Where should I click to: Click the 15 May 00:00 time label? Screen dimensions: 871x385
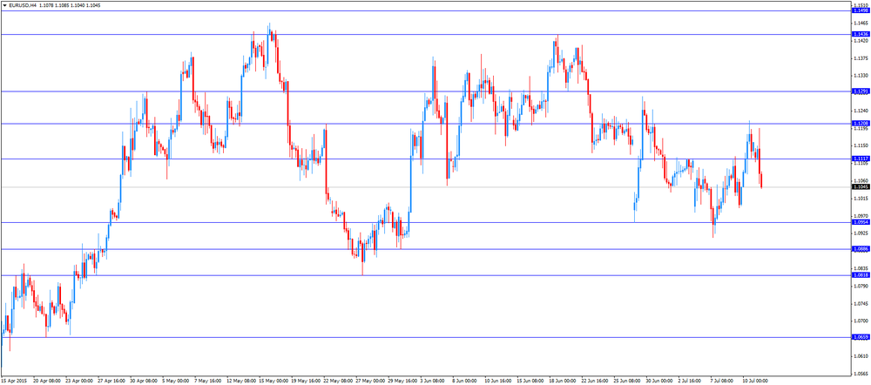(x=275, y=382)
